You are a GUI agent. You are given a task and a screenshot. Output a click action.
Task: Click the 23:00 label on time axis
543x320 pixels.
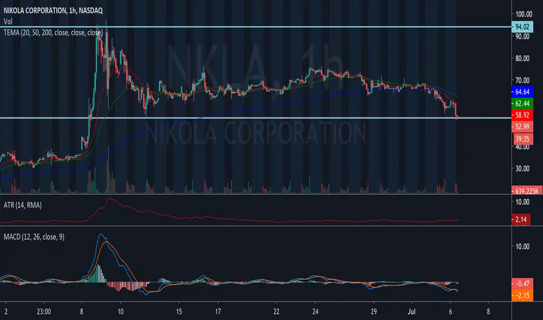[44, 312]
